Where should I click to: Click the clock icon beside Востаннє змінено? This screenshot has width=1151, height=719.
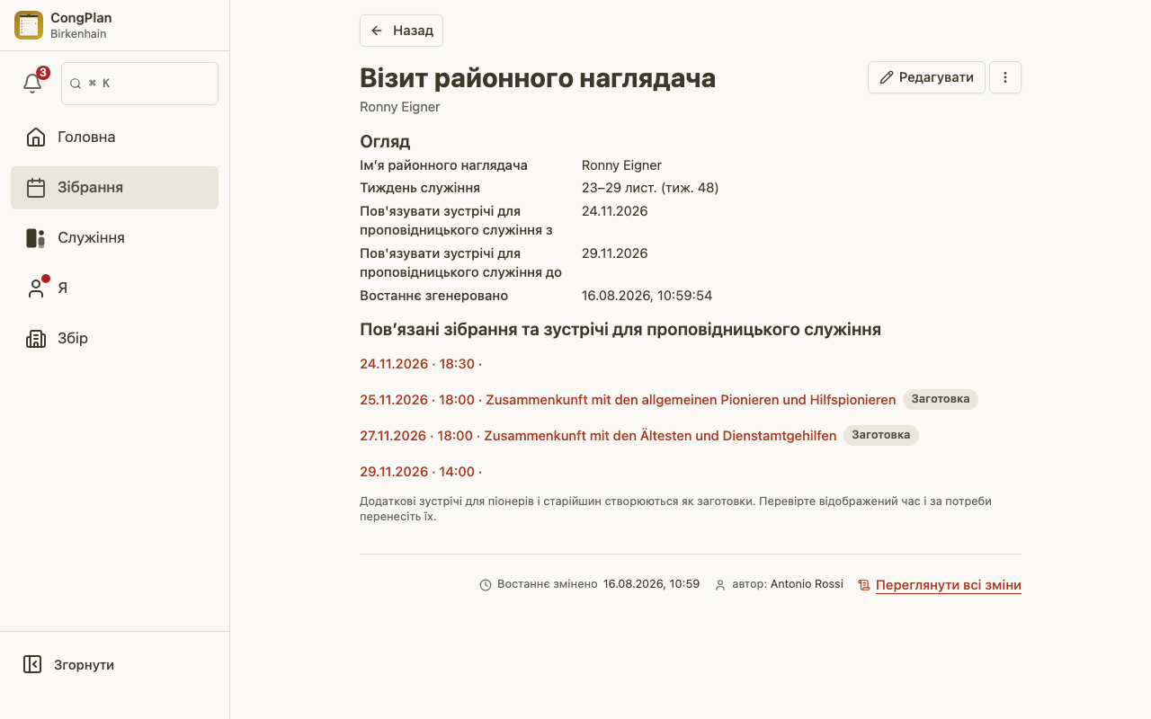coord(486,585)
